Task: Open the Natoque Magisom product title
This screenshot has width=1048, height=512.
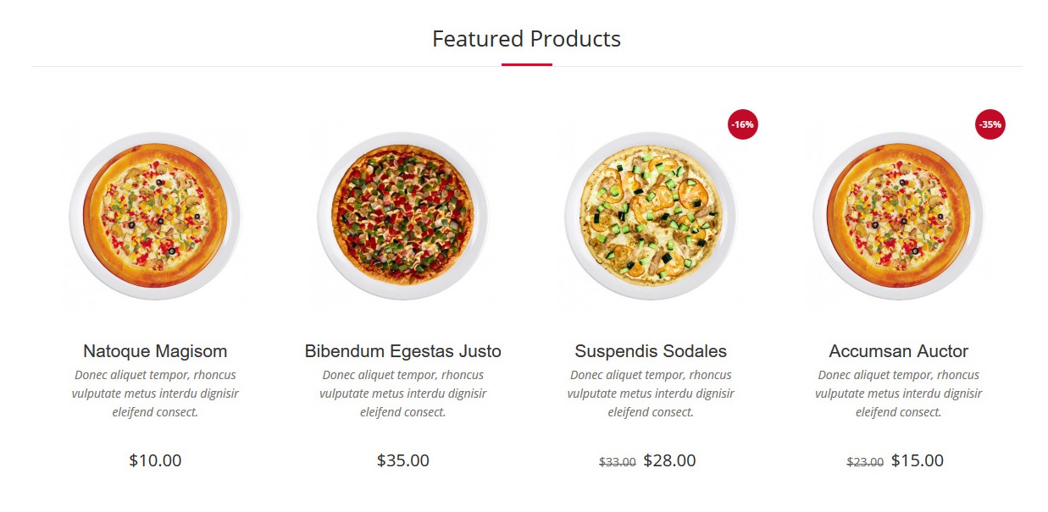Action: tap(155, 351)
